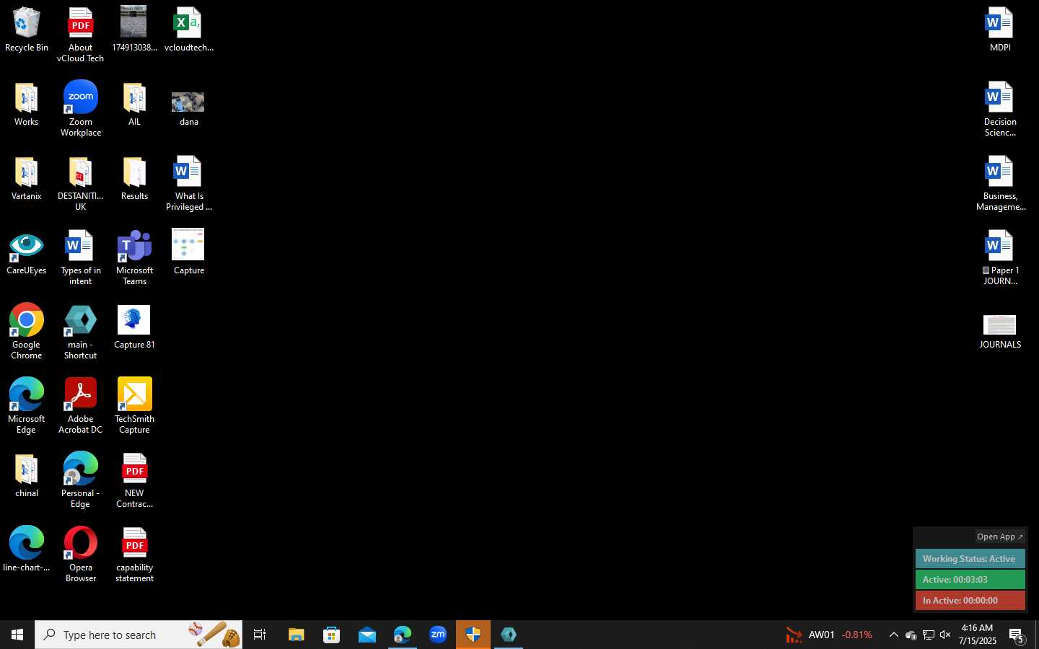Select the 174913038 image file
This screenshot has height=649, width=1039.
(134, 30)
